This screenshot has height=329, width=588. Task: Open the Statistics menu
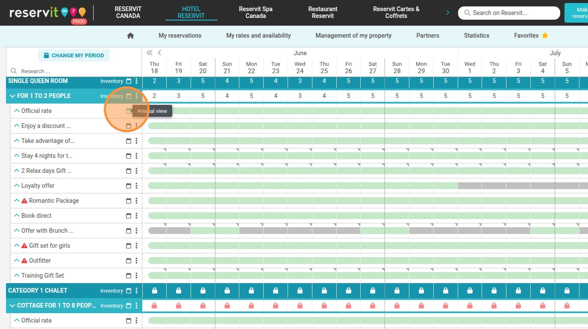[476, 36]
